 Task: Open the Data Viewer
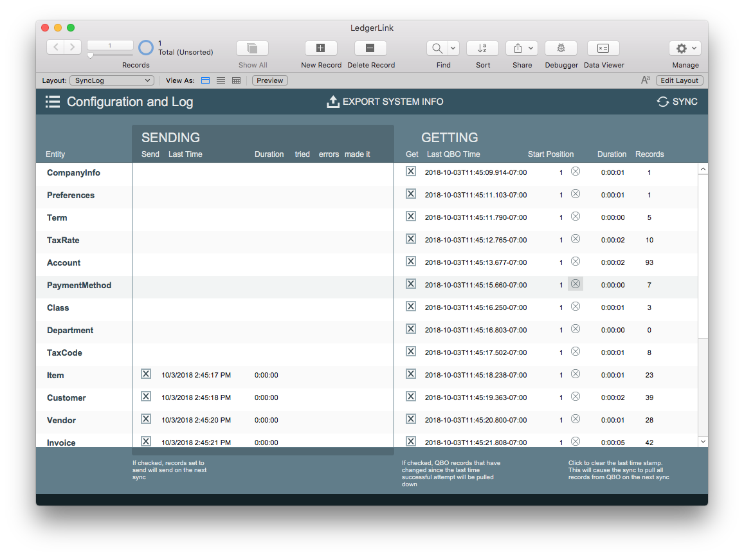pyautogui.click(x=603, y=48)
